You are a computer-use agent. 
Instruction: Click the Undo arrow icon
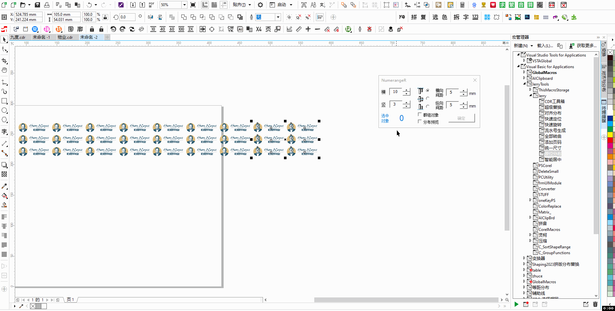tap(89, 5)
